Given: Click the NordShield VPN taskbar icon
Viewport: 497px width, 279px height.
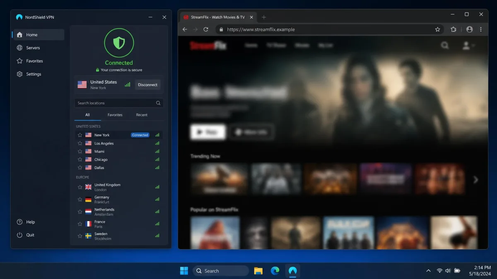Looking at the screenshot, I should (293, 271).
